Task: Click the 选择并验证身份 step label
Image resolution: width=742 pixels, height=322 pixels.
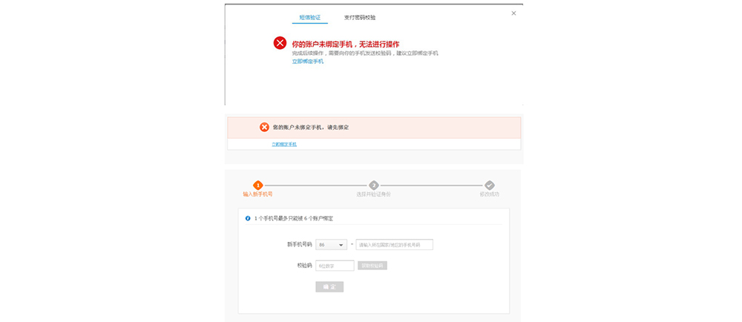Action: tap(373, 194)
